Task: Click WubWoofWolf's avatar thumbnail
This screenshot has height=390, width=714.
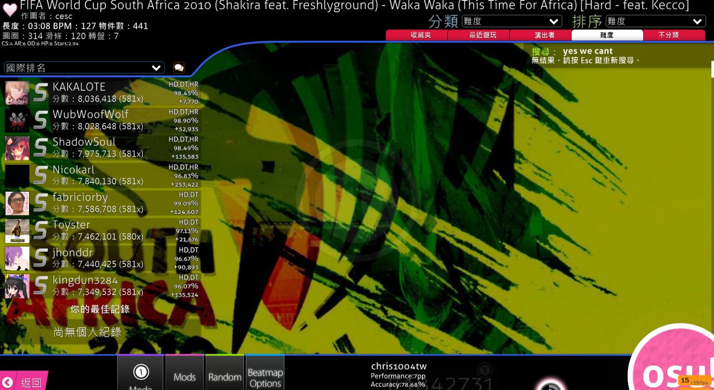Action: click(17, 120)
